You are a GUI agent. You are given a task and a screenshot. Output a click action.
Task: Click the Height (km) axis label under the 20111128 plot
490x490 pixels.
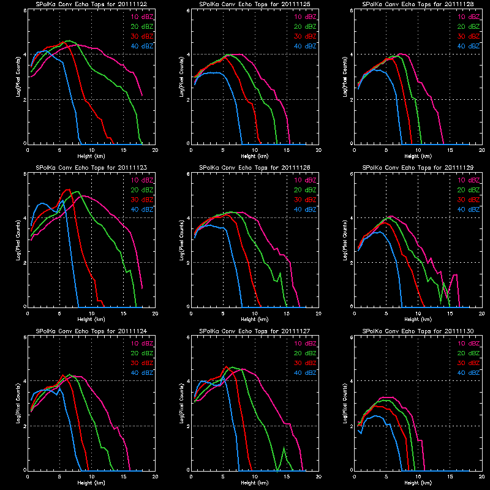coord(418,156)
